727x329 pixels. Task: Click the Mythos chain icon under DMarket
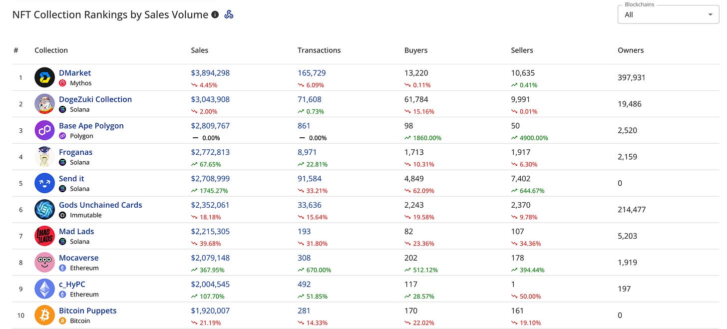click(62, 83)
